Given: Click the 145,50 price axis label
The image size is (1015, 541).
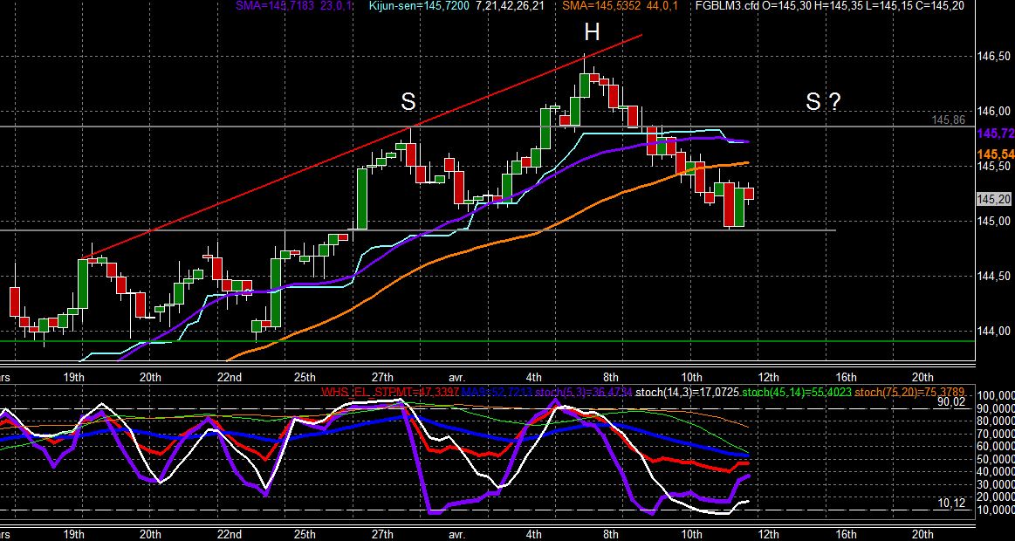Looking at the screenshot, I should pos(993,167).
